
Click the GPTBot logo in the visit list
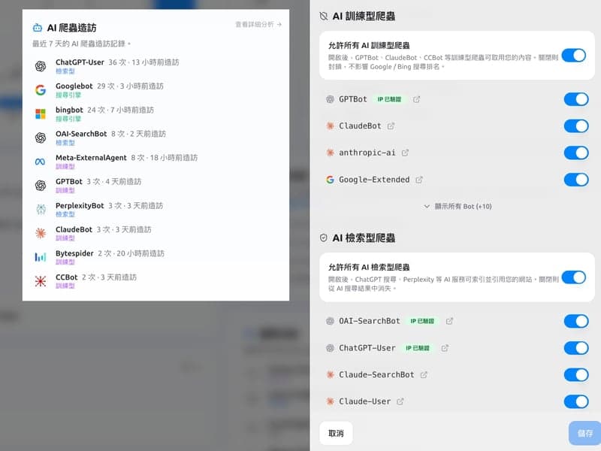[41, 186]
